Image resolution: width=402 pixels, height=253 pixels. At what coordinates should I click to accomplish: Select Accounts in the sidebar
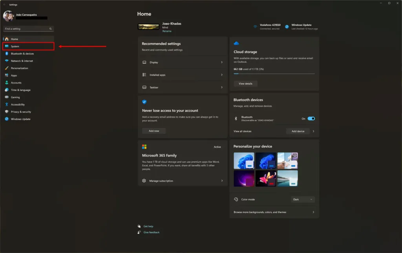coord(28,82)
